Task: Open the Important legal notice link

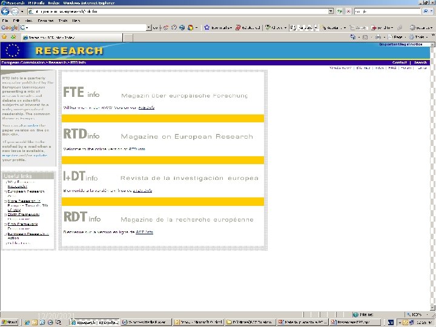Action: coord(401,44)
